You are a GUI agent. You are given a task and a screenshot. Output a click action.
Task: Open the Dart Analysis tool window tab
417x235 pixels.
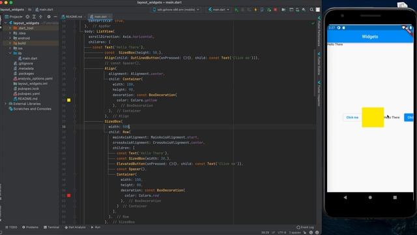coord(76,227)
